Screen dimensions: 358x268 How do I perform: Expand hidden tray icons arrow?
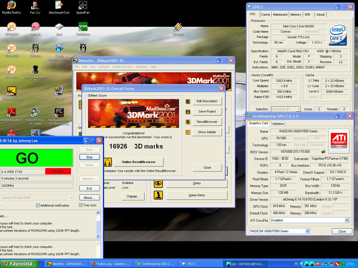pyautogui.click(x=302, y=264)
